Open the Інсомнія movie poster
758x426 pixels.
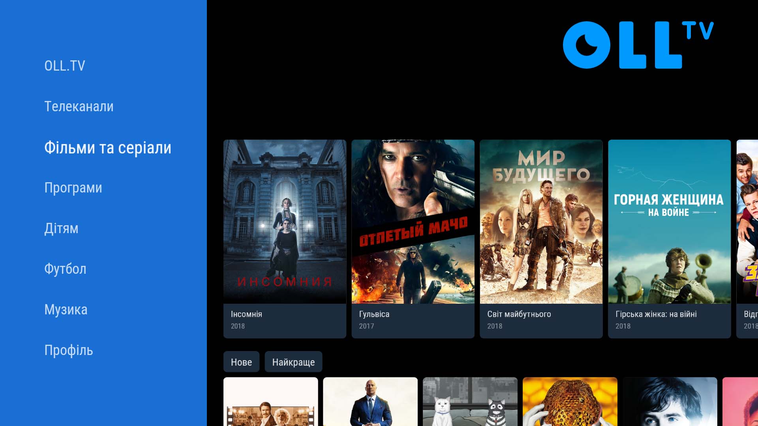coord(285,222)
